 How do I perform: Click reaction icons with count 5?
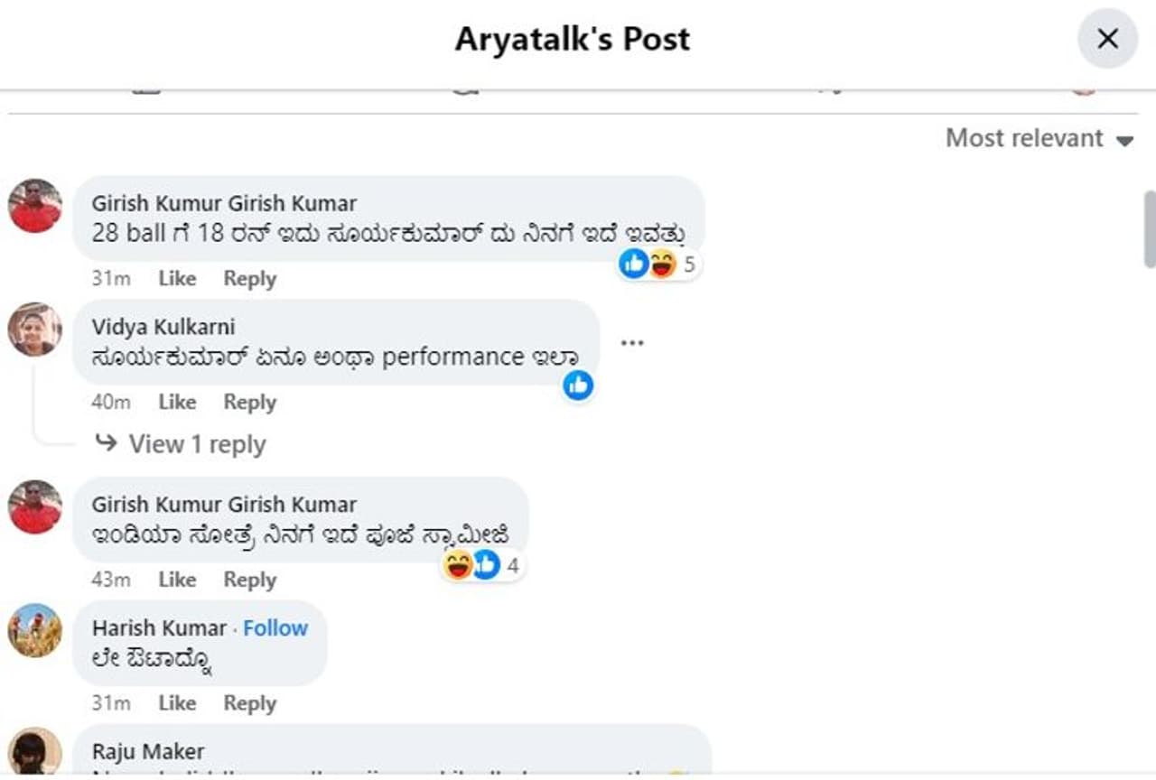click(x=657, y=264)
